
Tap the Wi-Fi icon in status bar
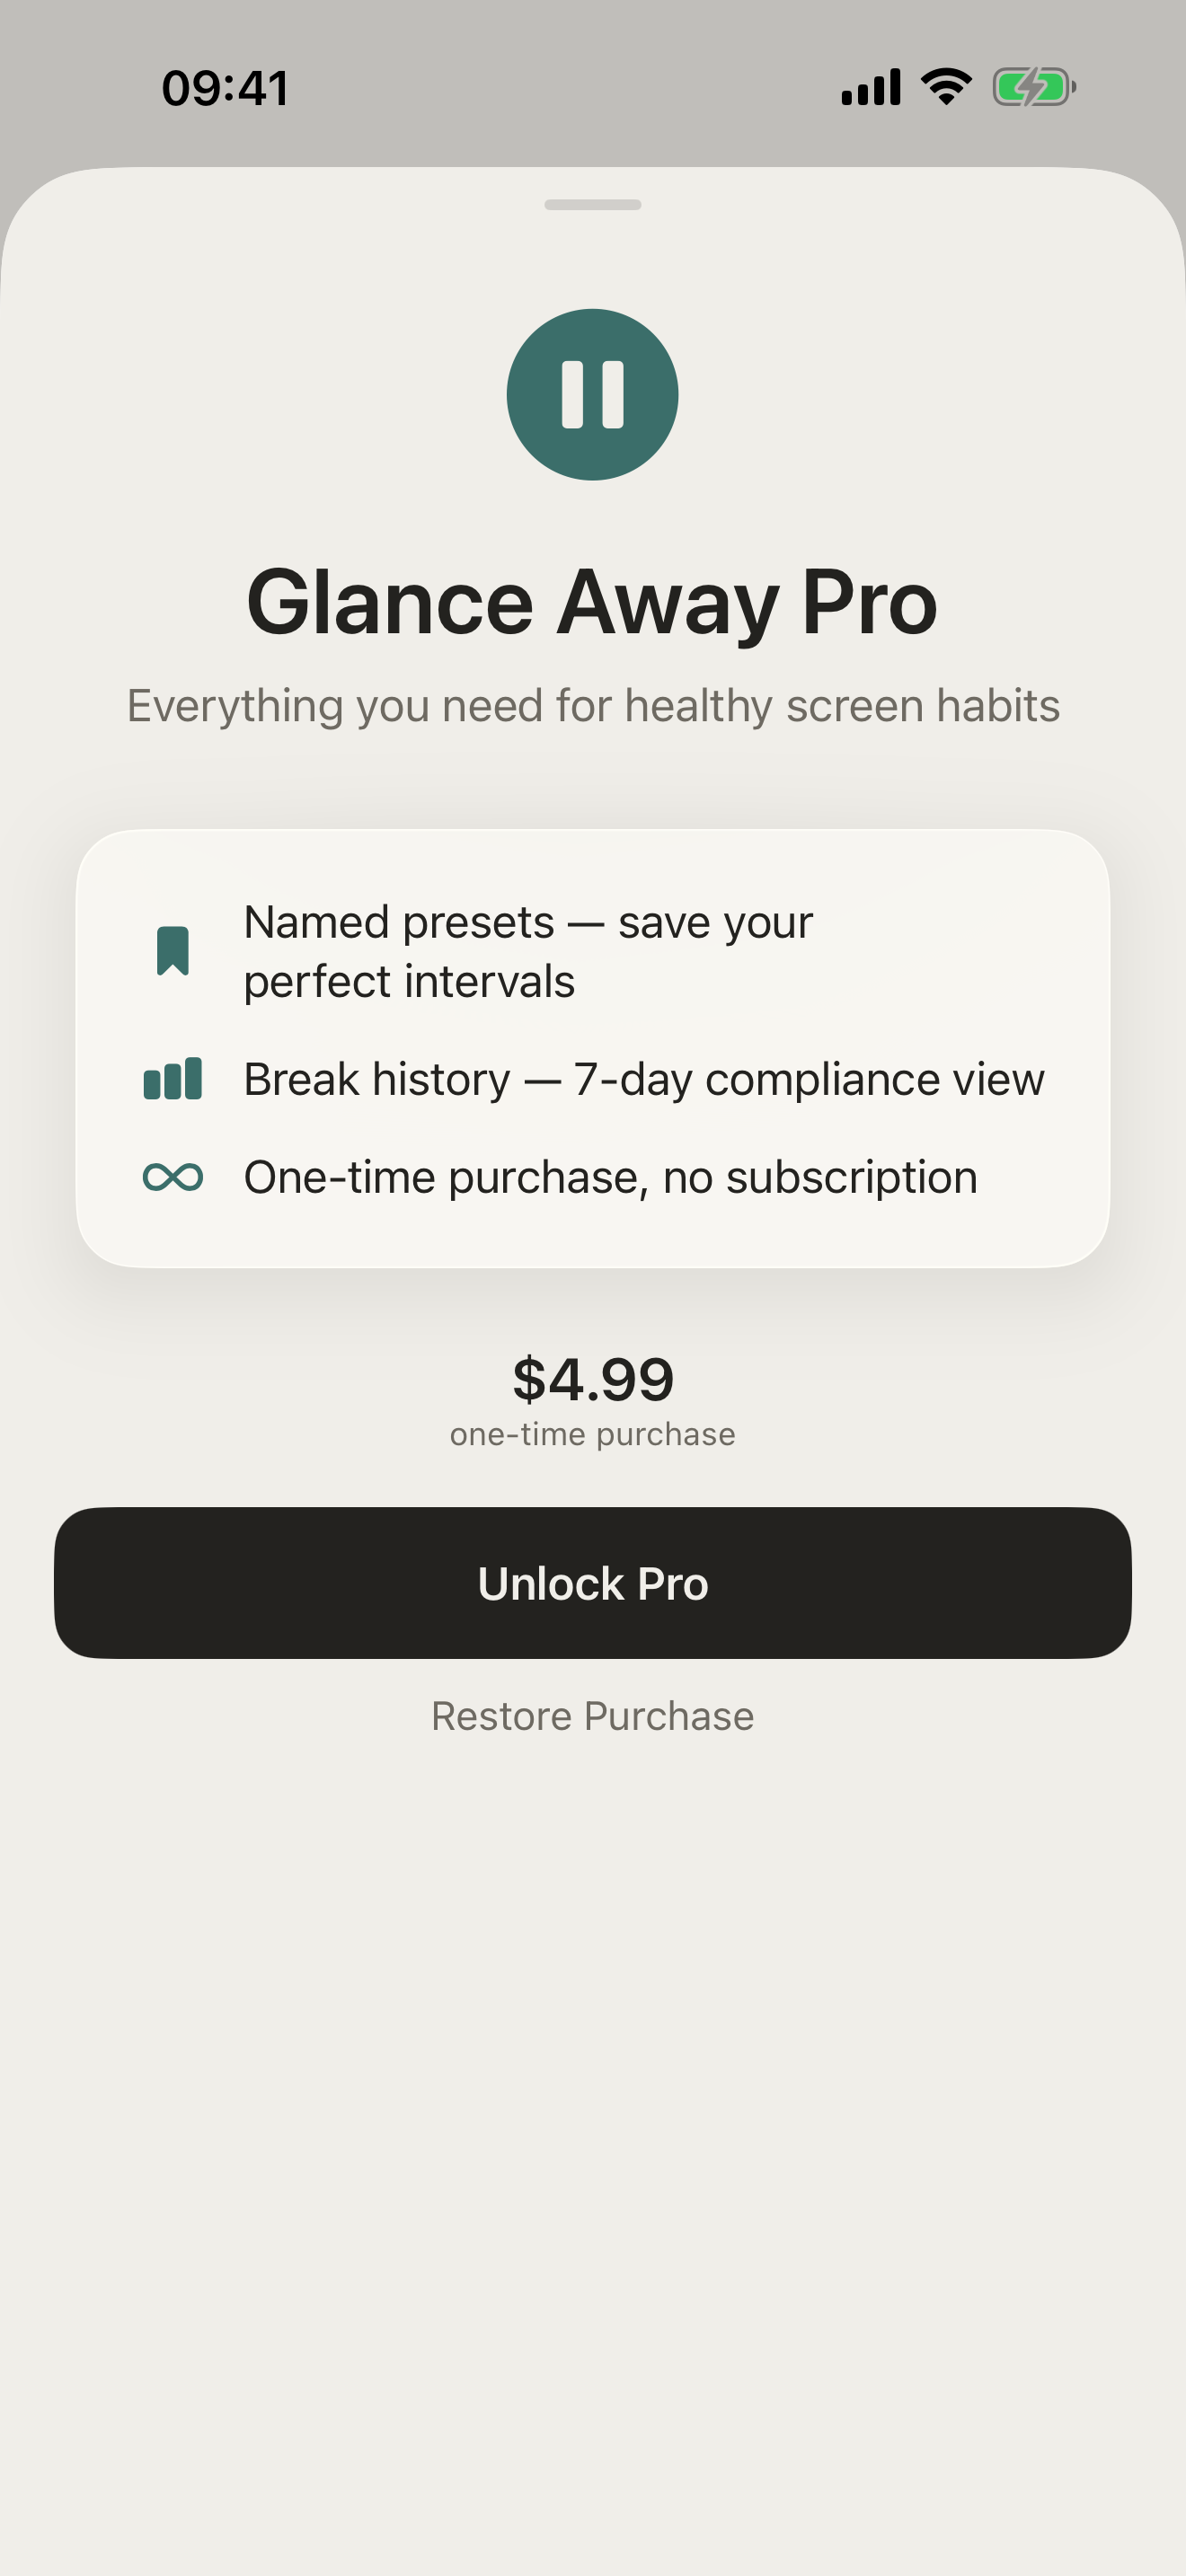946,87
